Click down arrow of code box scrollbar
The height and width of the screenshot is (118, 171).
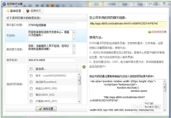point(165,110)
